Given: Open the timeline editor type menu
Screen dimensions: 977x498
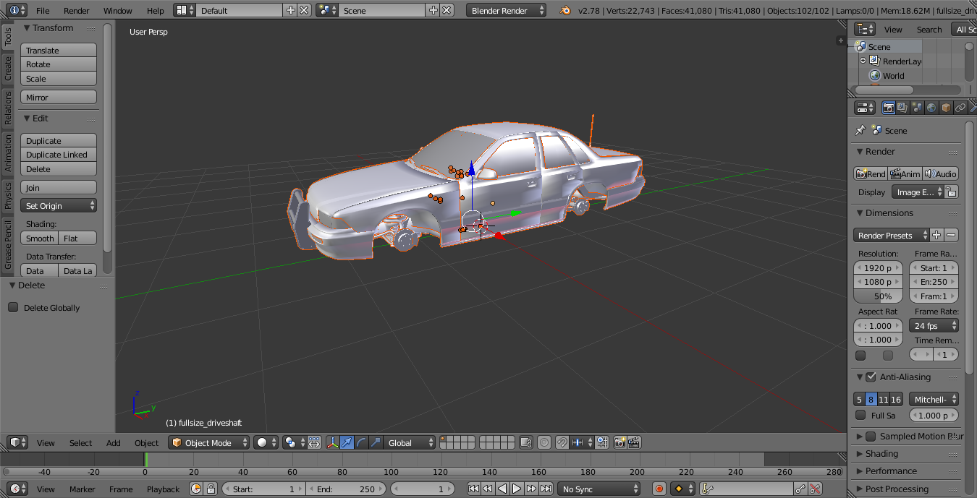Looking at the screenshot, I should coord(17,489).
